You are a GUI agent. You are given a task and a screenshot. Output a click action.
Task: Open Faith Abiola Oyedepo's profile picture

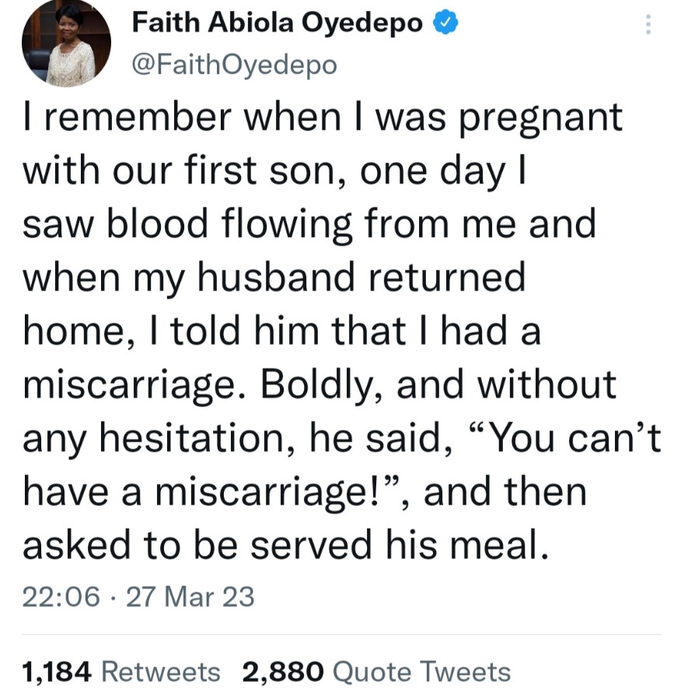pos(66,43)
